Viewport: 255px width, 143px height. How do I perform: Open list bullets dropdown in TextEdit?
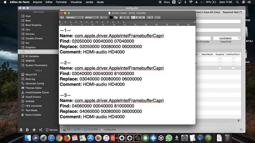click(157, 17)
